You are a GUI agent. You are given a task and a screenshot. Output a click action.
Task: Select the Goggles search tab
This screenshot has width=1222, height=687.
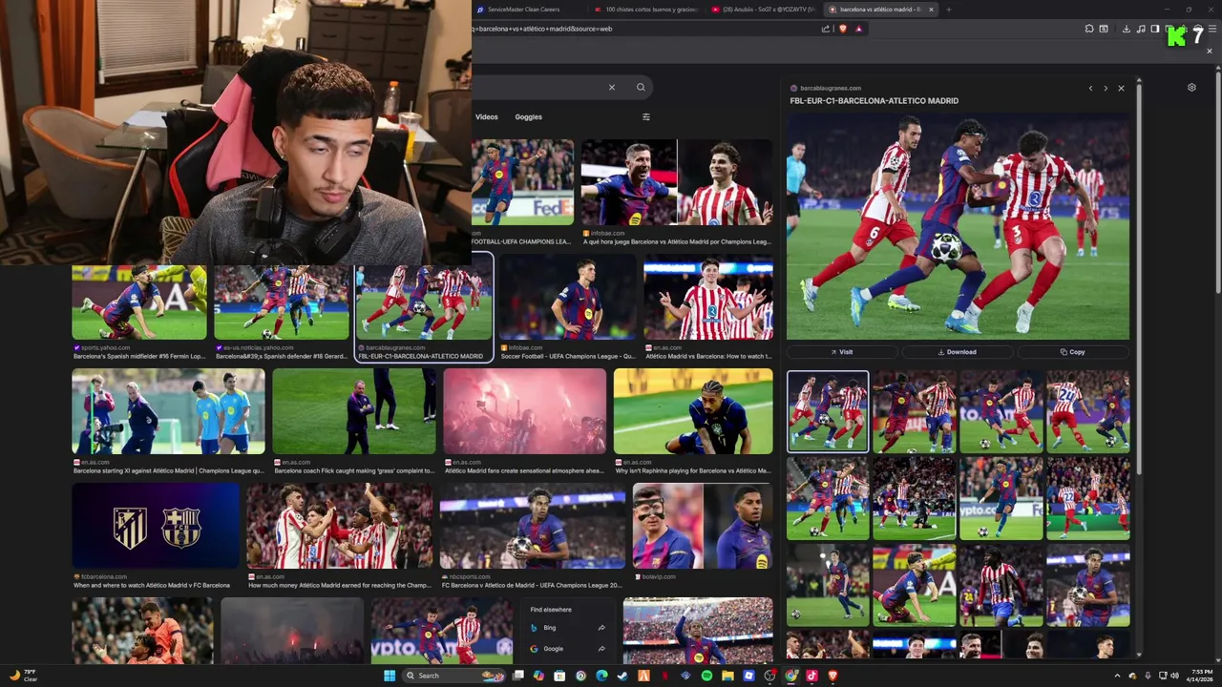click(528, 116)
